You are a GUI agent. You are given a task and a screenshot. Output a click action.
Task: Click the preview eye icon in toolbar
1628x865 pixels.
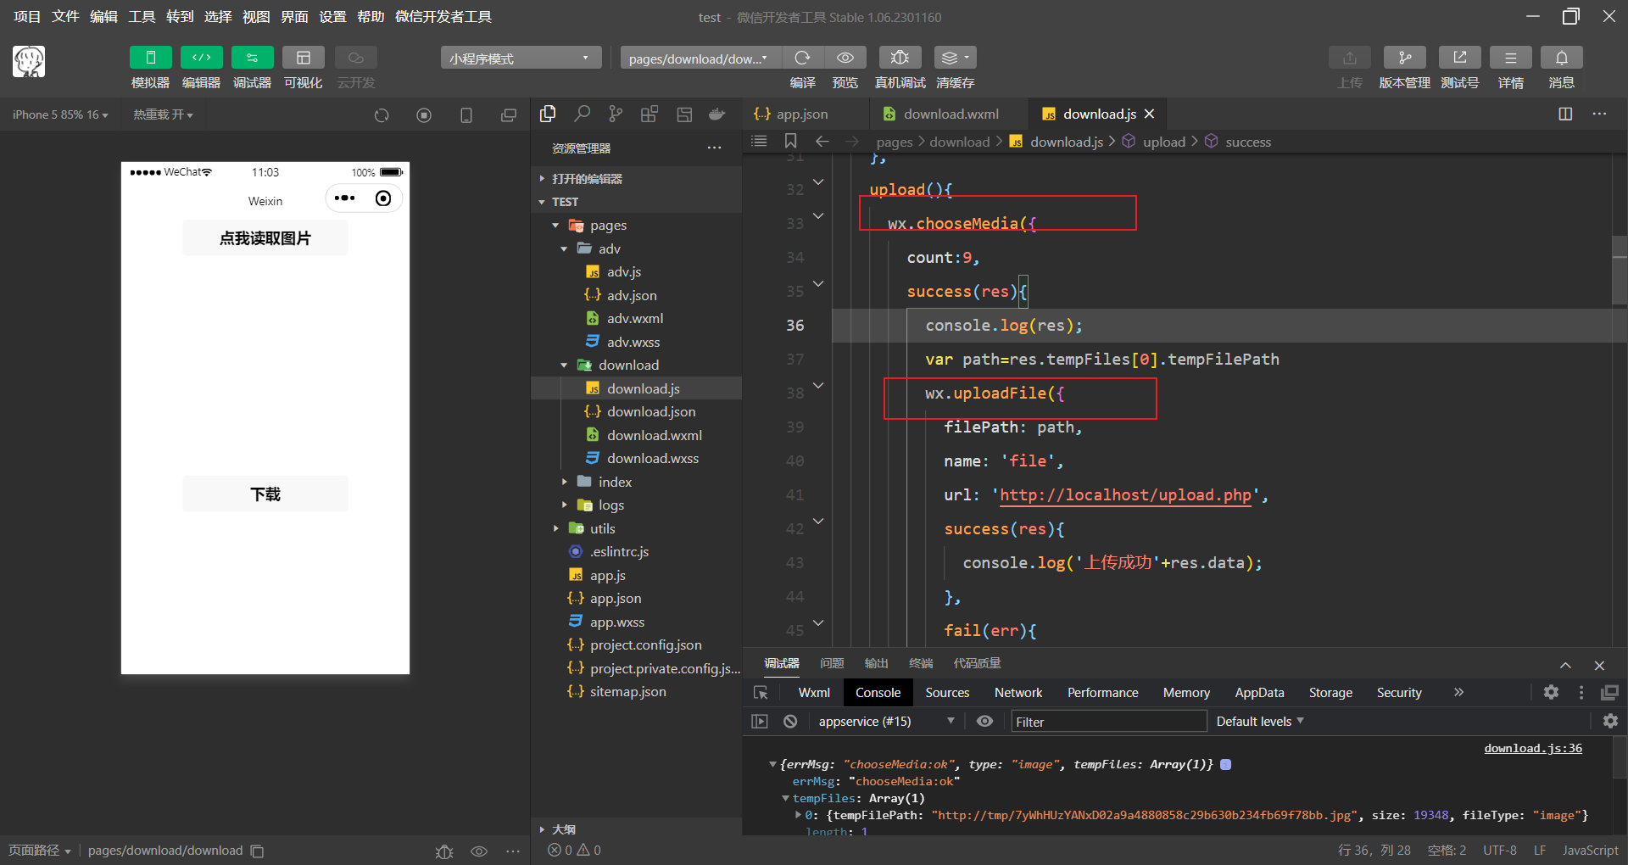[x=845, y=58]
